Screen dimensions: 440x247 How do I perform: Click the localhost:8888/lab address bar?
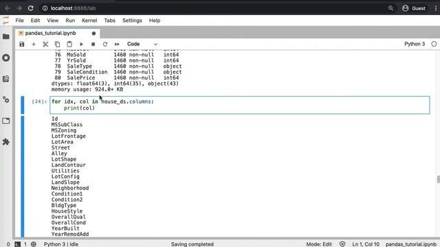73,8
